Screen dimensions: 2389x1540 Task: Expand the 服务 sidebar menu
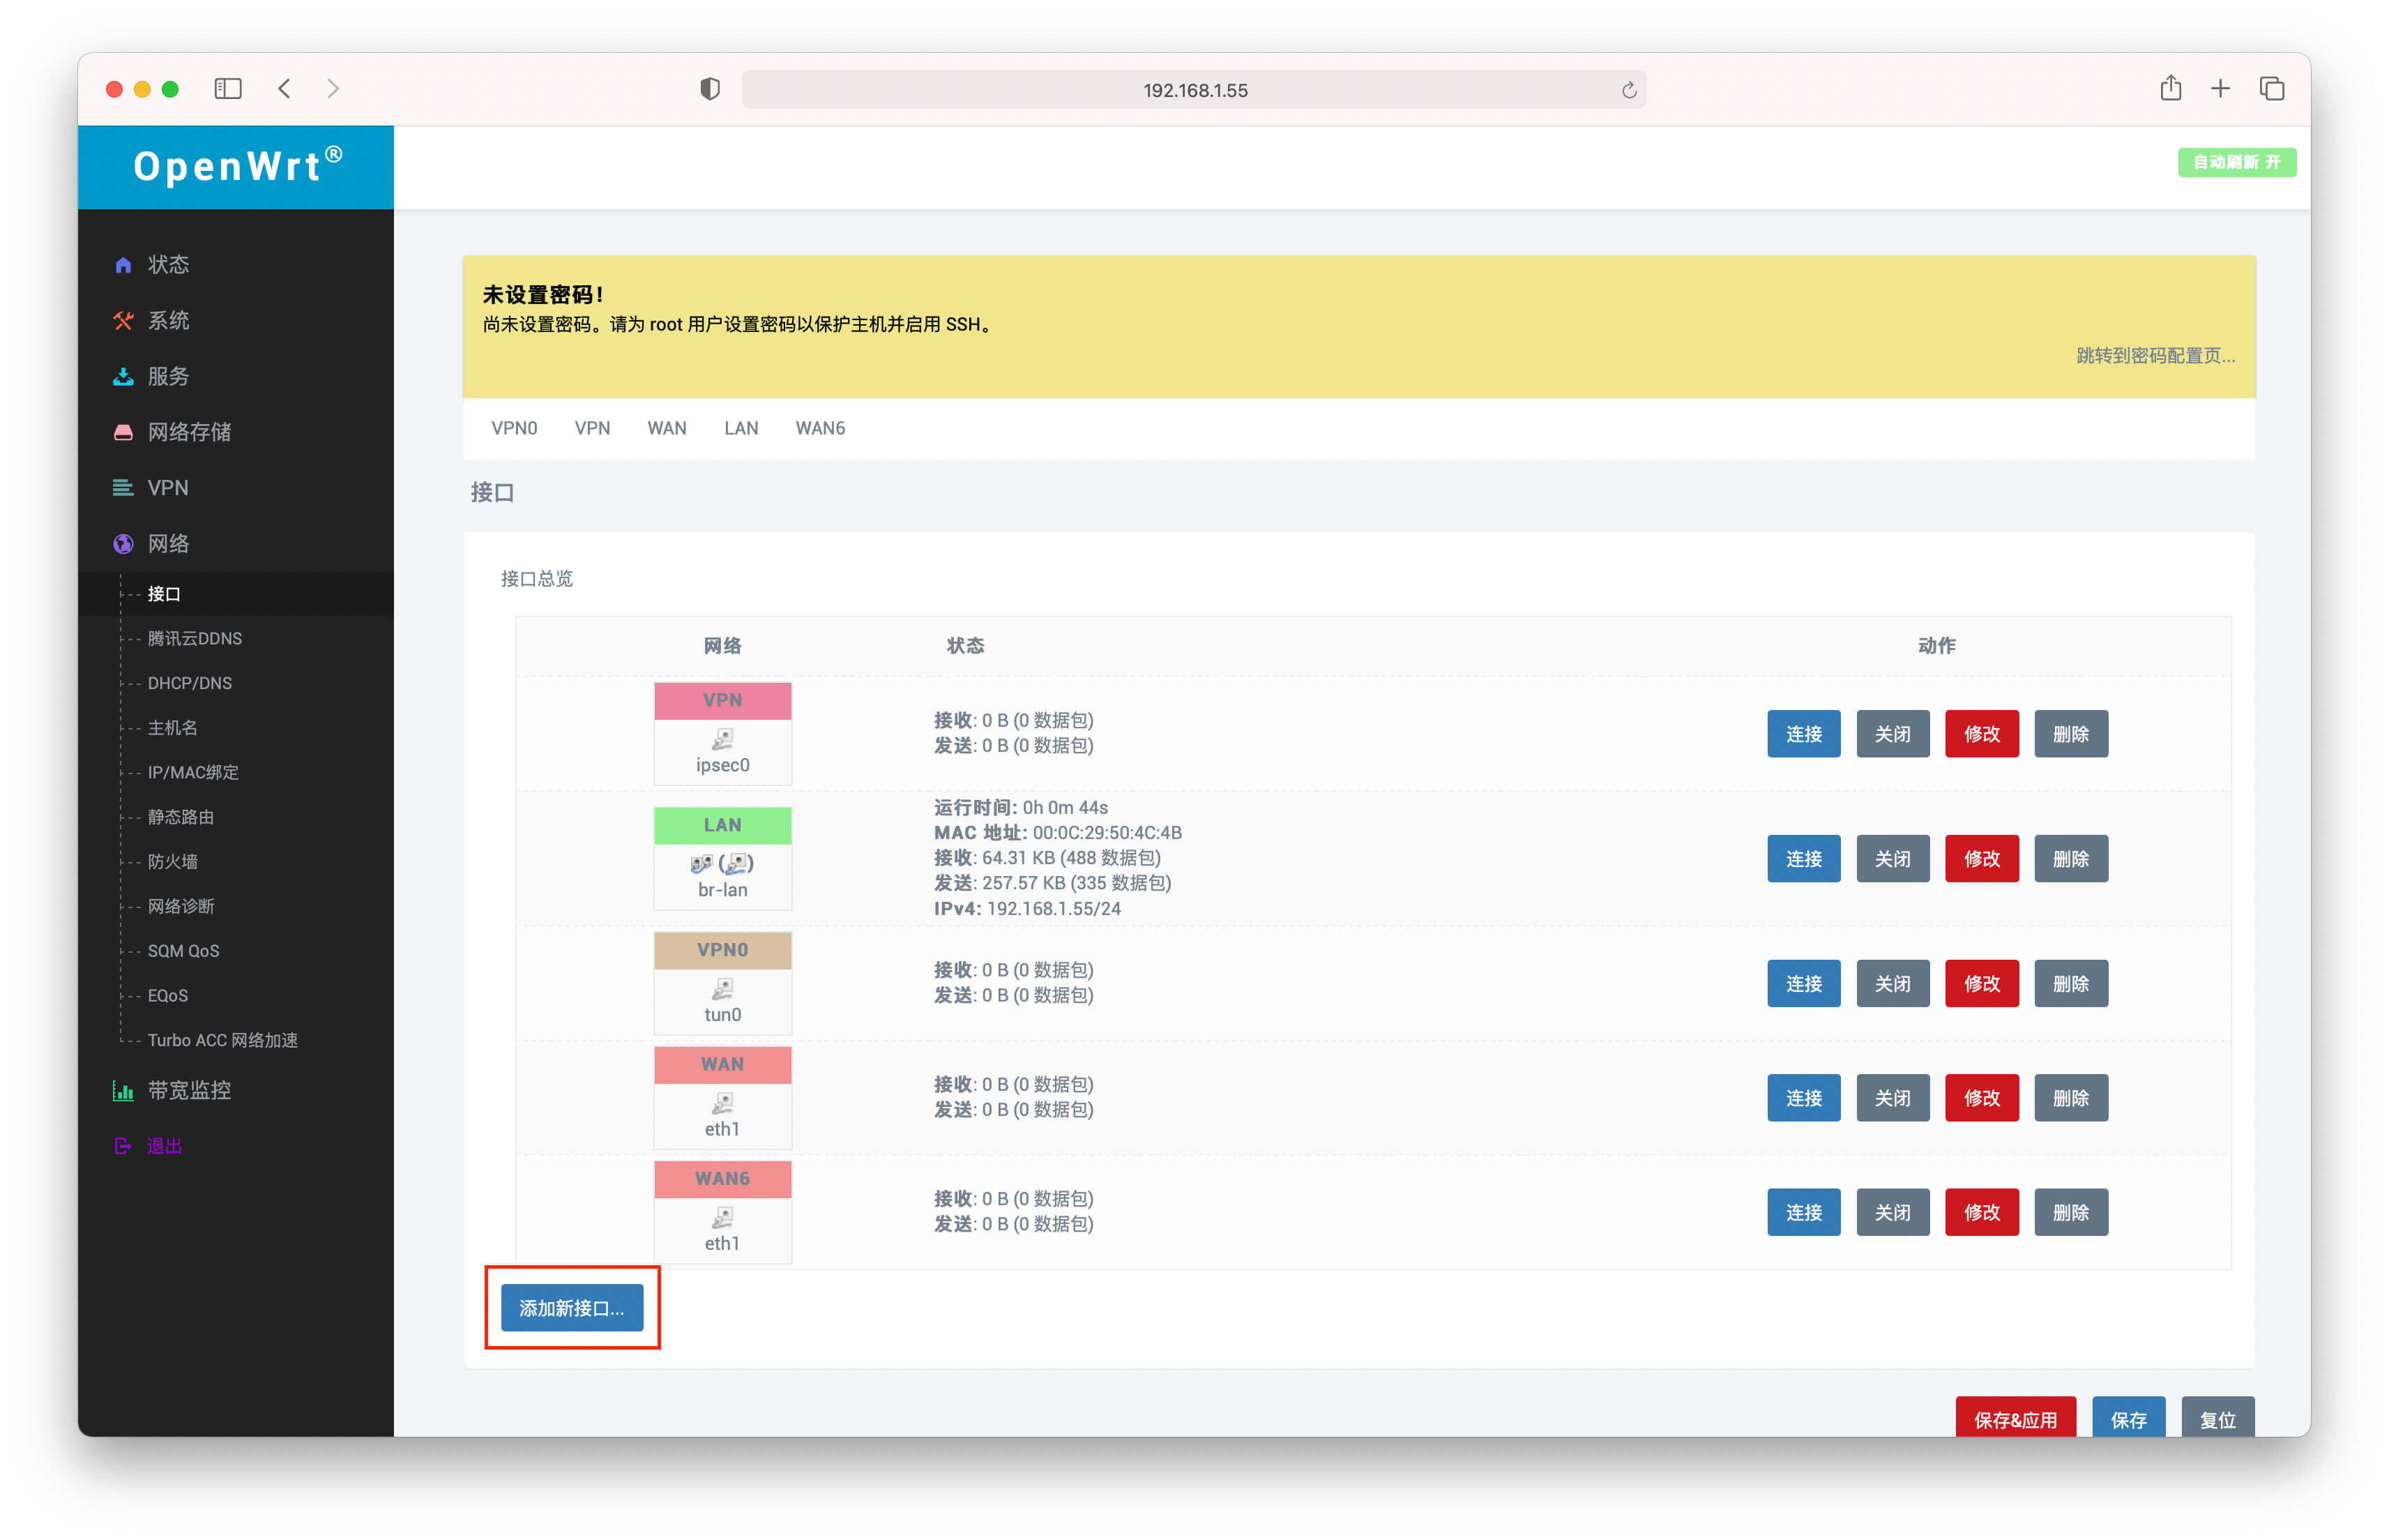coord(168,376)
